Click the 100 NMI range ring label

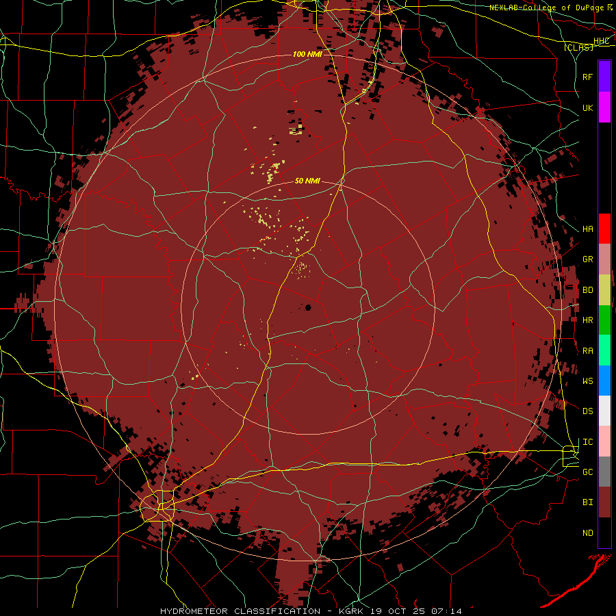click(x=307, y=54)
